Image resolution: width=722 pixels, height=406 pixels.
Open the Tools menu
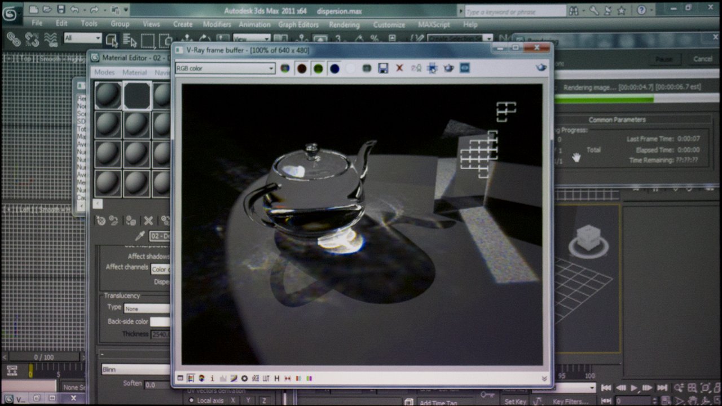tap(89, 24)
